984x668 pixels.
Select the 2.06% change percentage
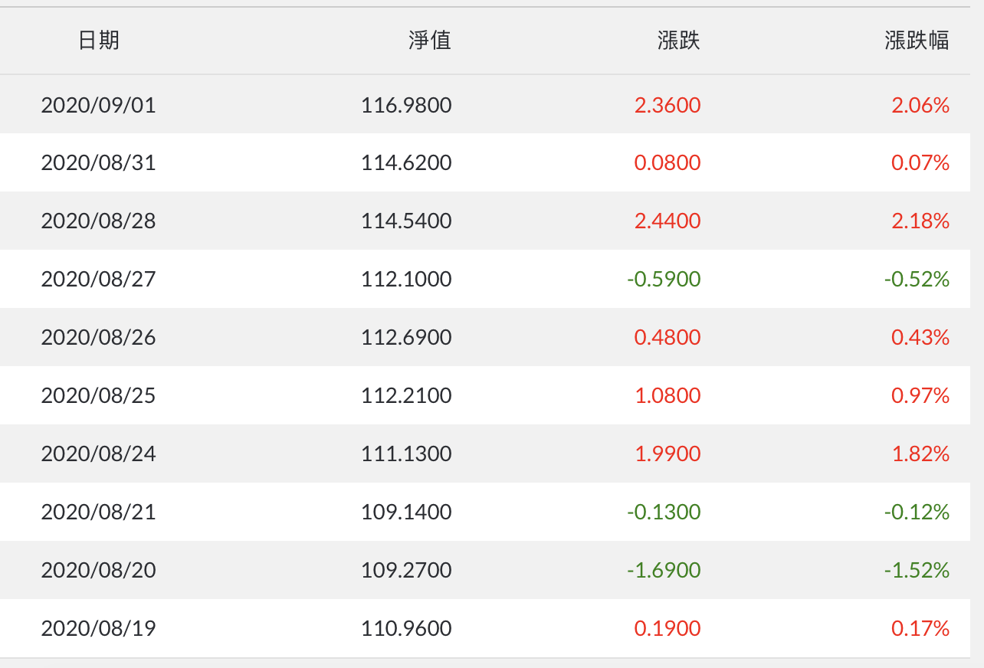[x=920, y=105]
